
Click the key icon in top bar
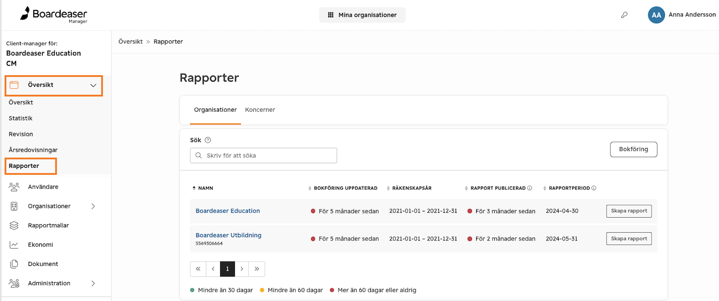(624, 15)
